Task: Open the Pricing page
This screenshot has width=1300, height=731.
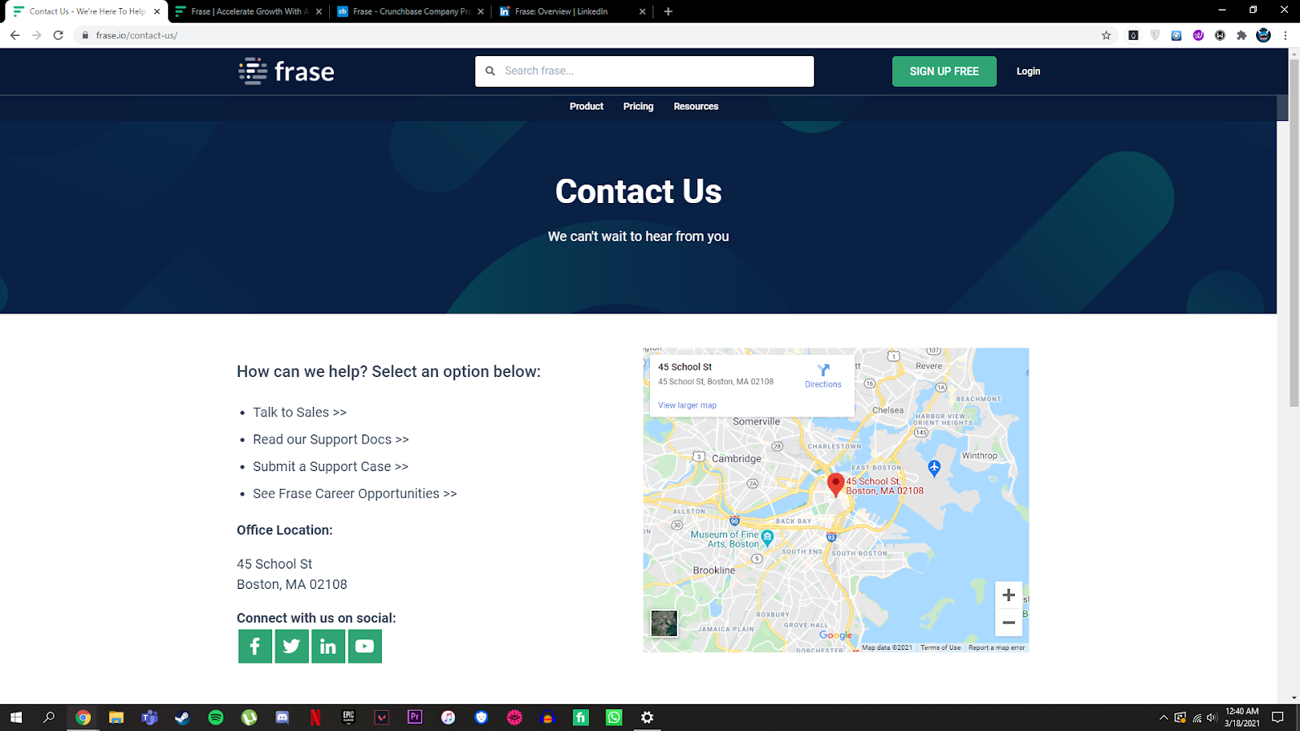Action: tap(639, 106)
